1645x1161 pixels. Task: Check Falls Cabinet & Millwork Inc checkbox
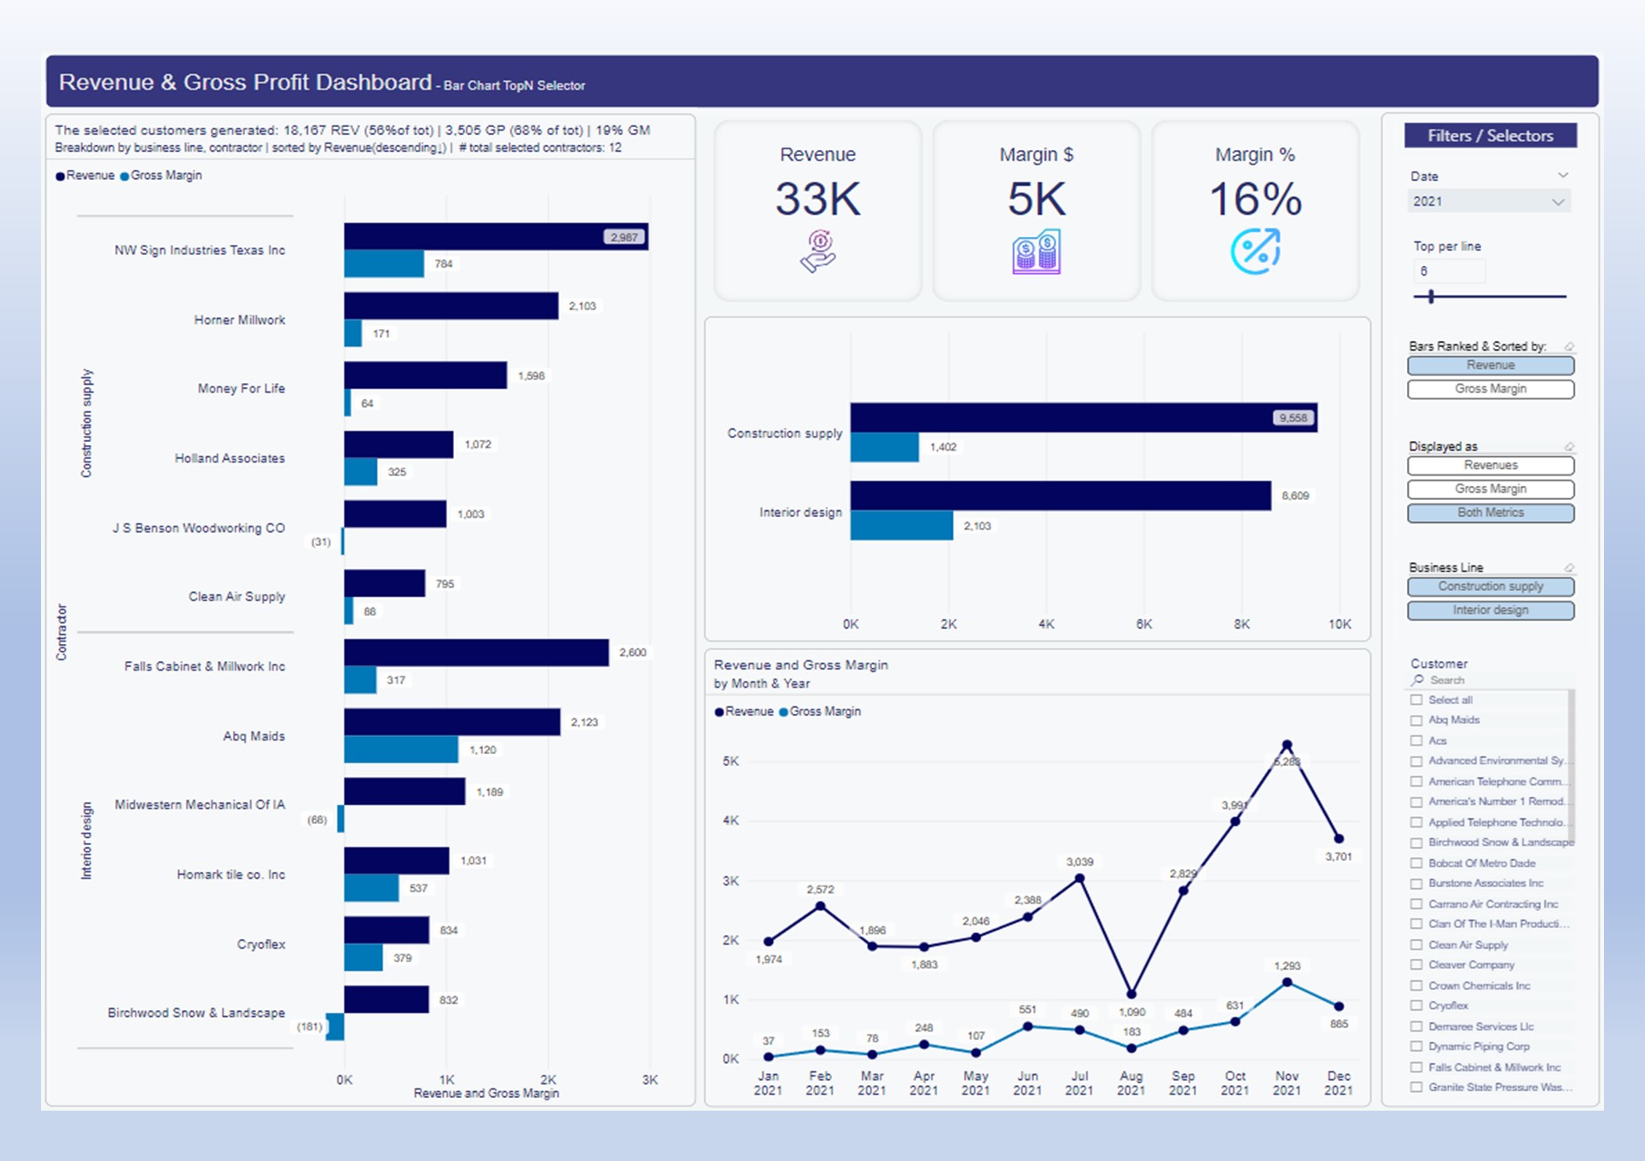1416,1067
